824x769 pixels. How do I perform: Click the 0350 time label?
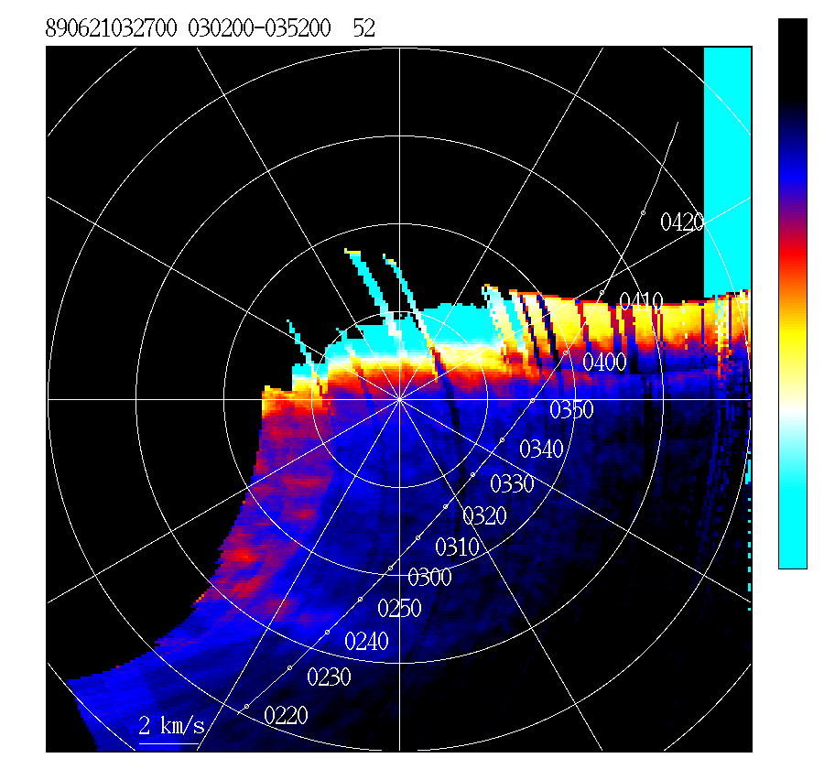(x=571, y=410)
